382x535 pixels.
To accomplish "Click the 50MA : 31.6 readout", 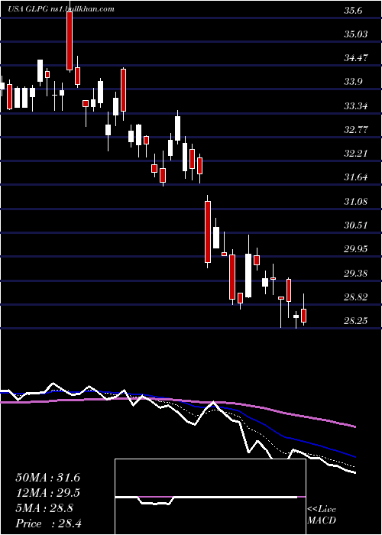I will pyautogui.click(x=47, y=477).
